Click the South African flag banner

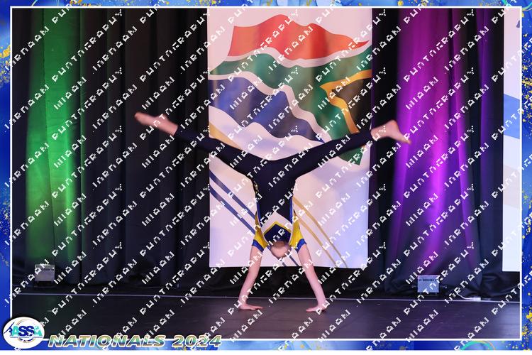click(x=289, y=137)
